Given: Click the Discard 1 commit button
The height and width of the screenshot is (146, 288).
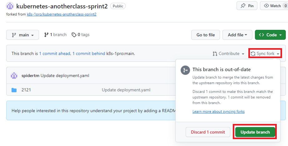Looking at the screenshot, I should (x=208, y=132).
